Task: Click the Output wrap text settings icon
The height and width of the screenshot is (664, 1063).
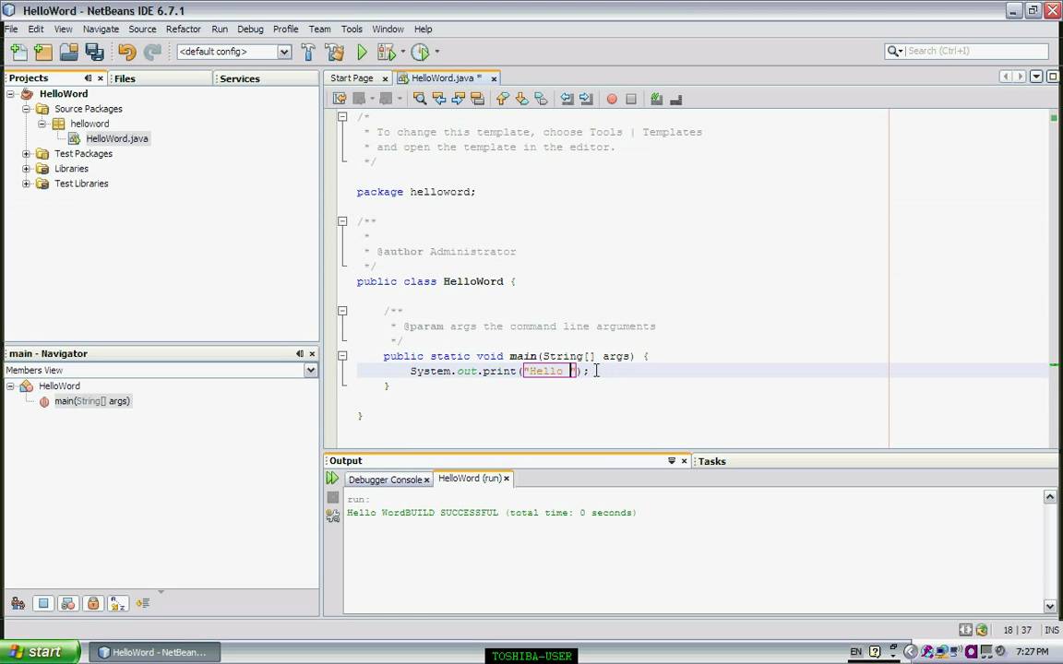Action: (332, 516)
